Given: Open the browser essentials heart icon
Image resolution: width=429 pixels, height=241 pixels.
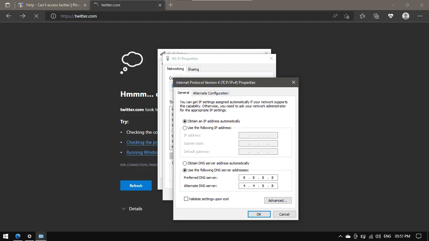Looking at the screenshot, I should tap(391, 16).
